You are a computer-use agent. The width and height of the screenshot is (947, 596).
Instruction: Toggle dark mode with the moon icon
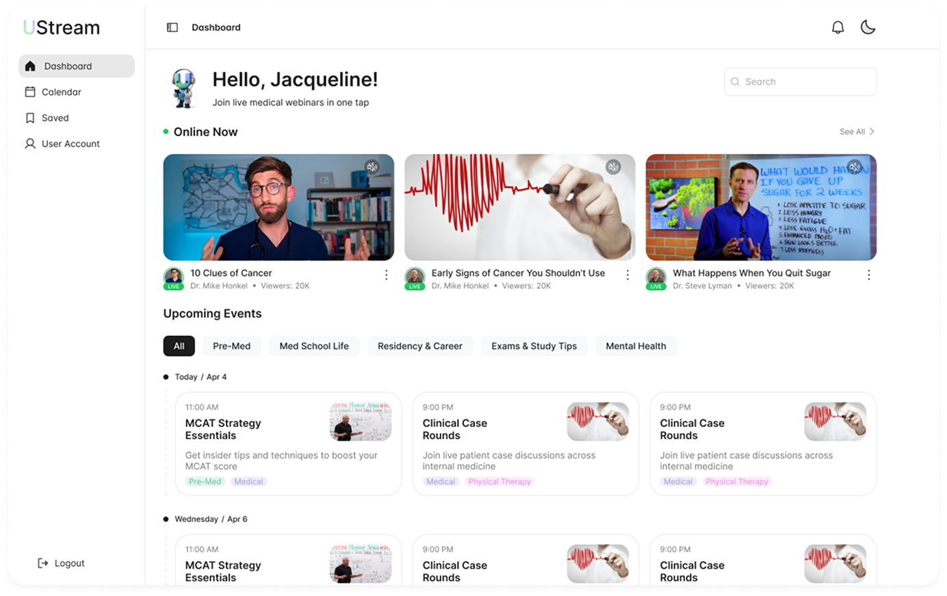coord(868,27)
